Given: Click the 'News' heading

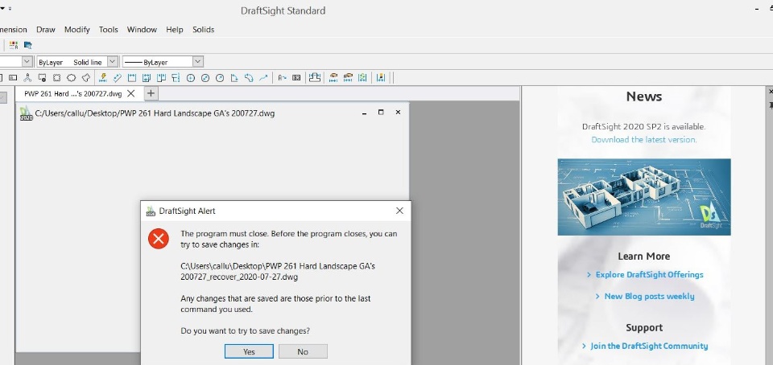Looking at the screenshot, I should tap(644, 96).
